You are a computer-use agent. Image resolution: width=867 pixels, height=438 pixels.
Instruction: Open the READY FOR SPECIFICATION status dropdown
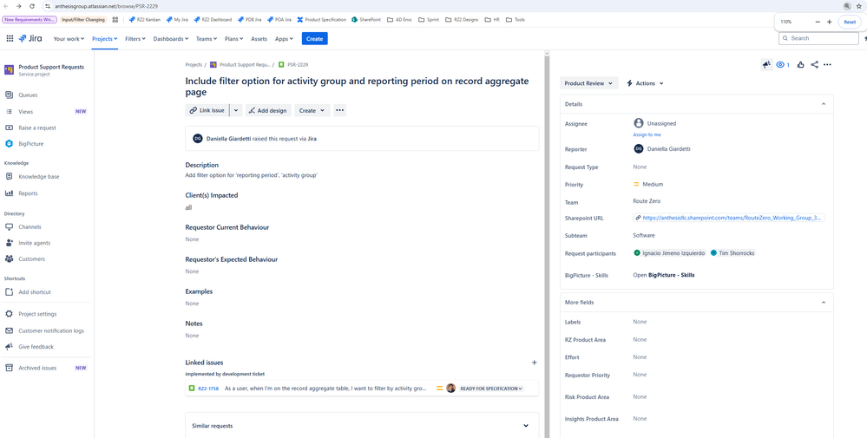(x=491, y=389)
